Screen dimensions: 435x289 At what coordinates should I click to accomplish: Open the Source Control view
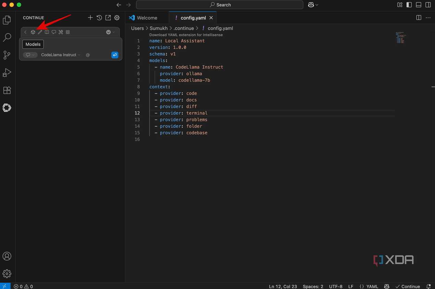[7, 55]
